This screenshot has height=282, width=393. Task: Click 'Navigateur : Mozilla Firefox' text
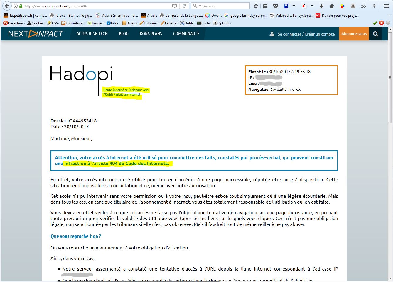tap(274, 89)
